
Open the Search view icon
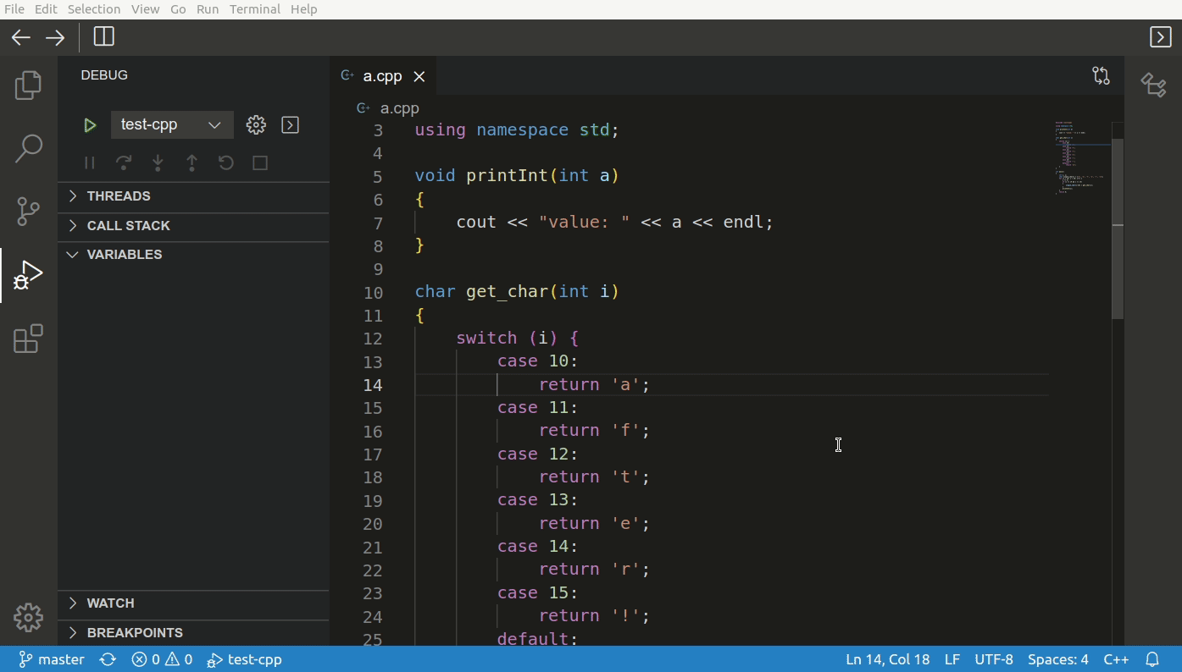pos(28,148)
